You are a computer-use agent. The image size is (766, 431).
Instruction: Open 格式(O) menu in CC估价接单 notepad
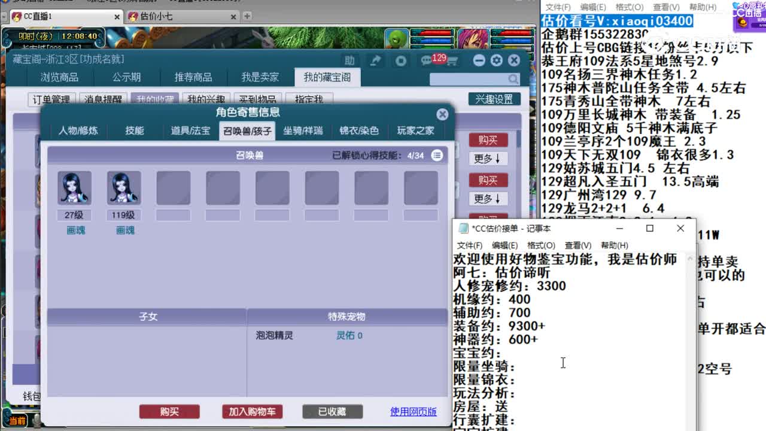pyautogui.click(x=541, y=245)
